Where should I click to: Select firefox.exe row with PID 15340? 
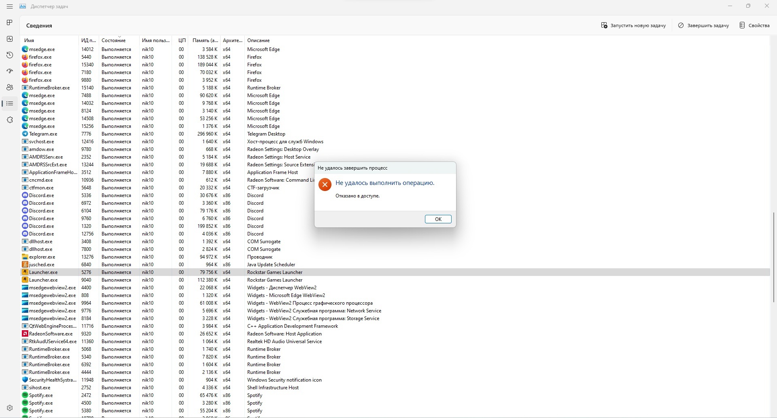(395, 65)
